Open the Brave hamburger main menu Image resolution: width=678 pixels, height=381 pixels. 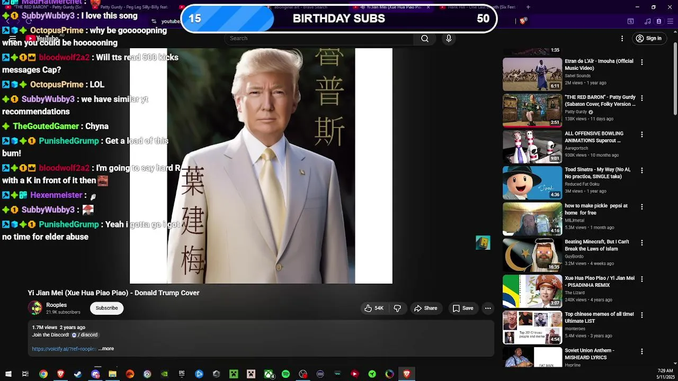point(670,21)
